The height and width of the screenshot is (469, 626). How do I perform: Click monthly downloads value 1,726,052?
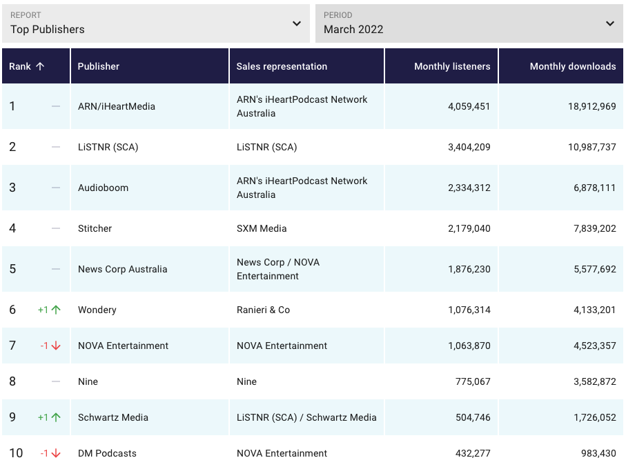[x=595, y=417]
